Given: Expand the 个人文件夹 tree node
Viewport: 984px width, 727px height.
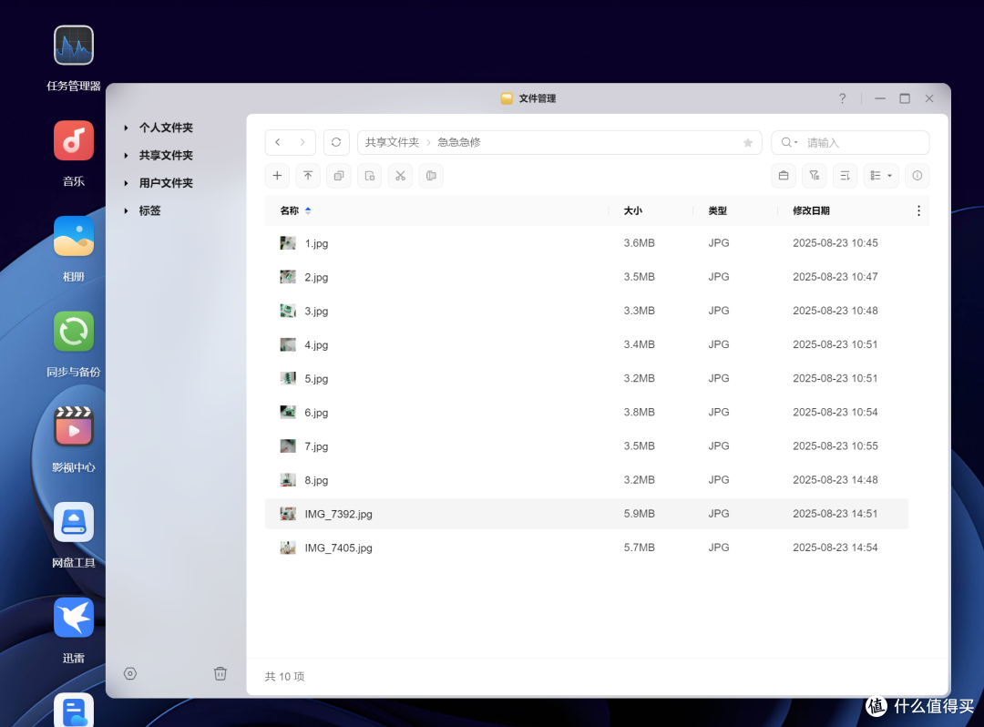Looking at the screenshot, I should pyautogui.click(x=126, y=128).
